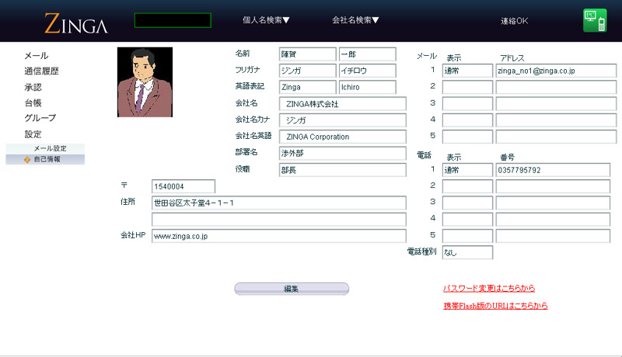Select the 自己情報 submenu entry
Screen dimensions: 622x357
pos(45,159)
